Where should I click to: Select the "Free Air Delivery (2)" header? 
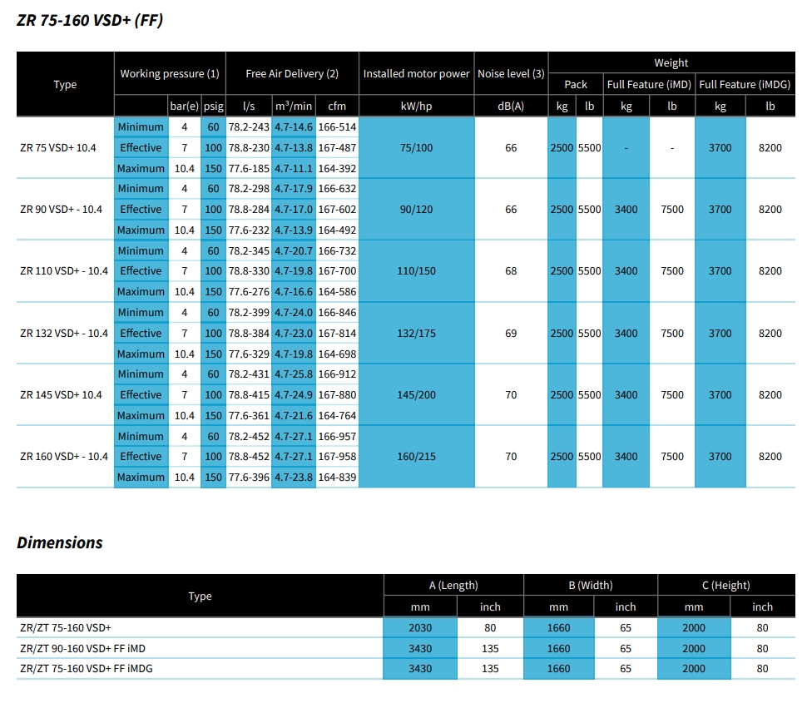(x=292, y=73)
